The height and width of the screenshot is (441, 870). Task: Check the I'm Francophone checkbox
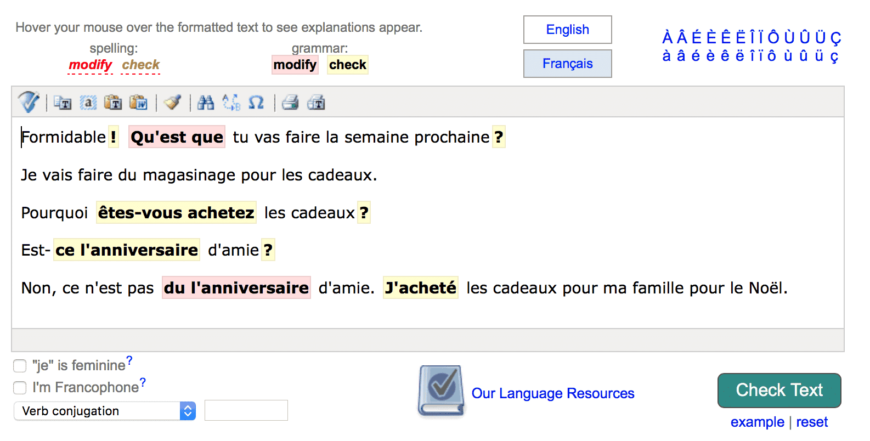coord(20,388)
